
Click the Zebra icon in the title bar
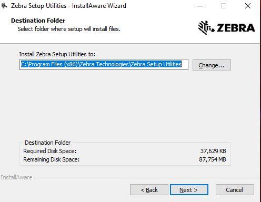click(x=4, y=6)
